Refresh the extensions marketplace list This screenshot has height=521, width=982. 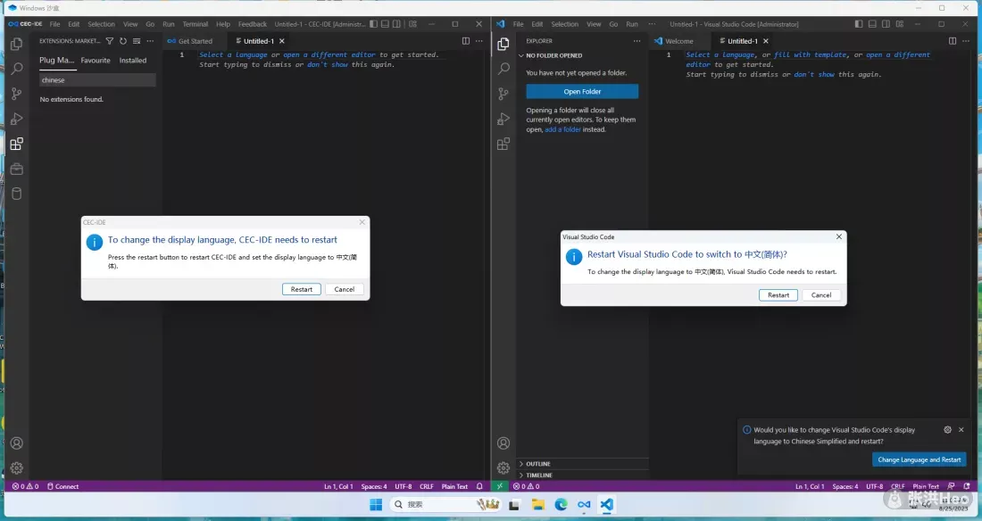pos(122,41)
